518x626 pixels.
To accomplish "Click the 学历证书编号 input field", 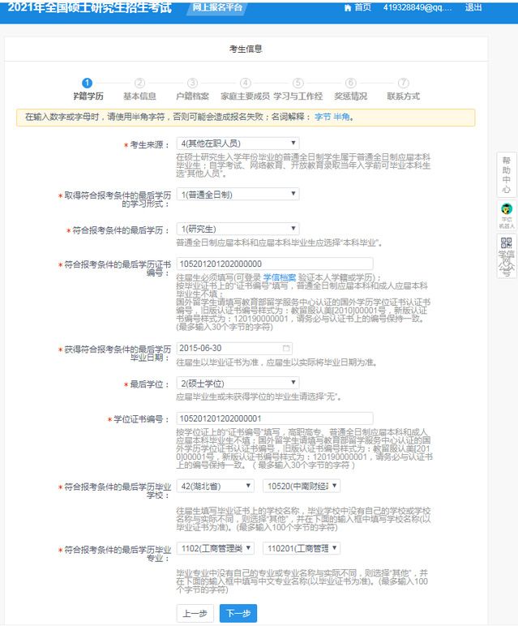I will pos(275,264).
